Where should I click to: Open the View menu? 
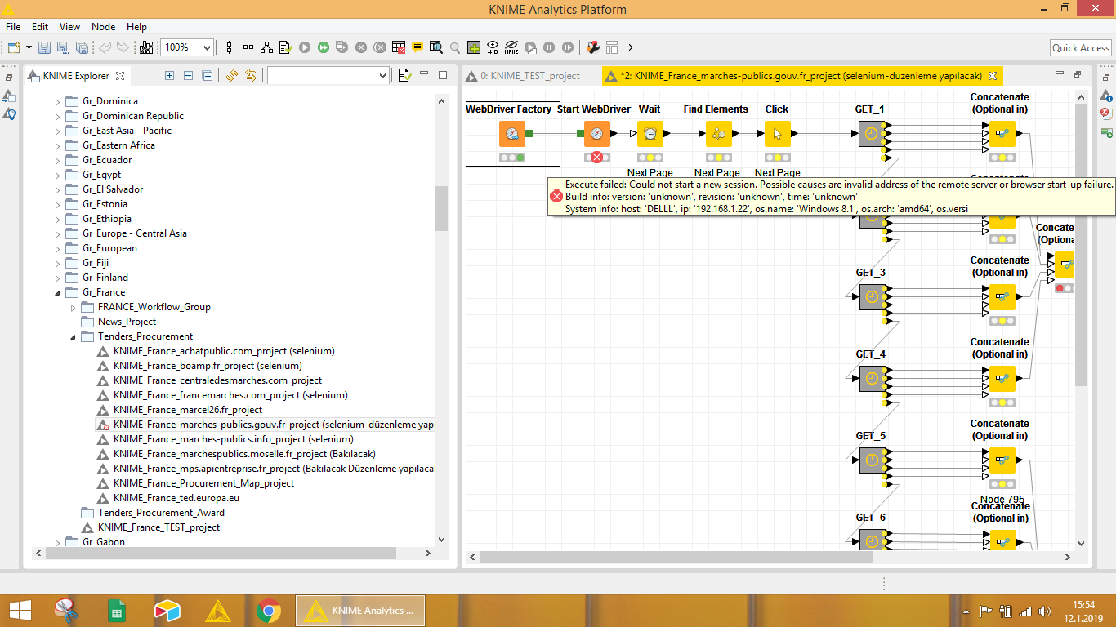tap(70, 27)
